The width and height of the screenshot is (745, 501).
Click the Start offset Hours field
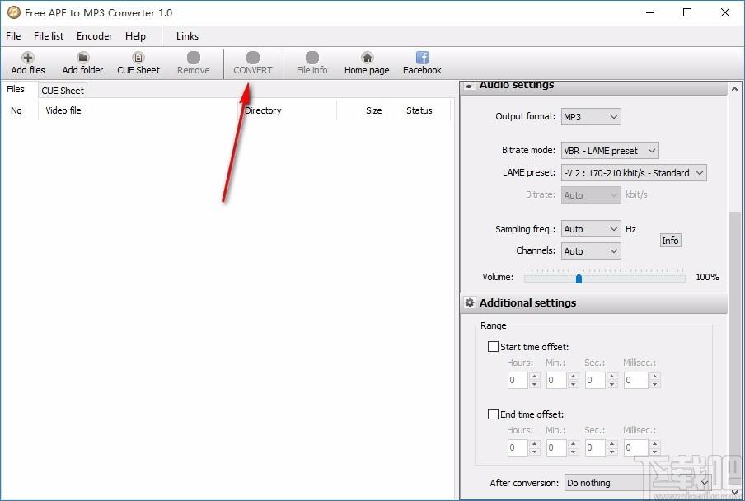(x=518, y=380)
